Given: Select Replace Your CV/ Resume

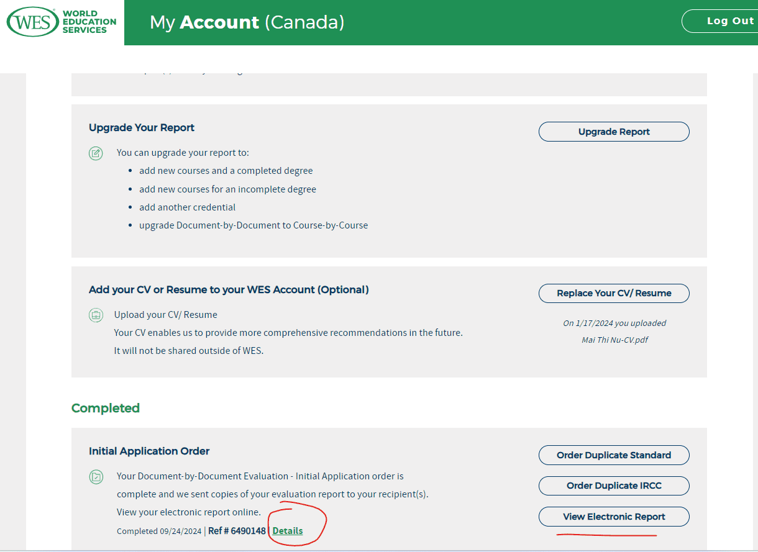Looking at the screenshot, I should (x=614, y=293).
